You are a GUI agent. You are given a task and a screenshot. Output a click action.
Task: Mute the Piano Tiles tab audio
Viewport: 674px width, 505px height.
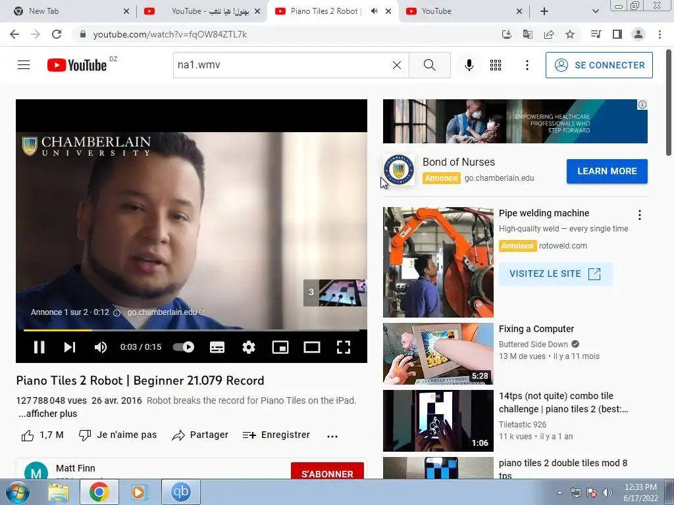[x=374, y=11]
